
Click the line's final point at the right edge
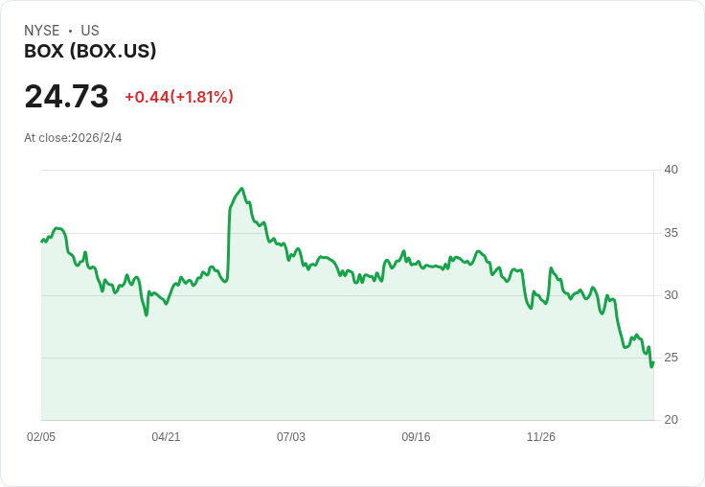(653, 362)
